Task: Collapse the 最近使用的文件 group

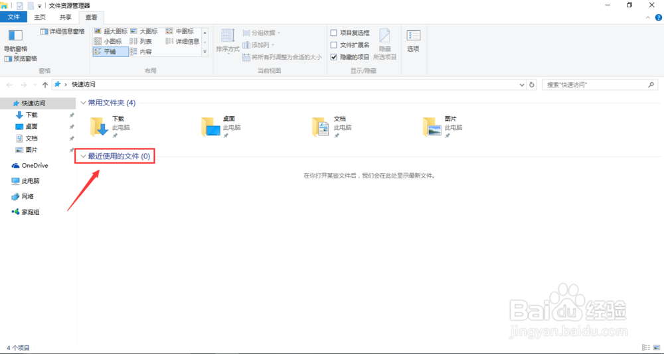Action: [x=83, y=156]
